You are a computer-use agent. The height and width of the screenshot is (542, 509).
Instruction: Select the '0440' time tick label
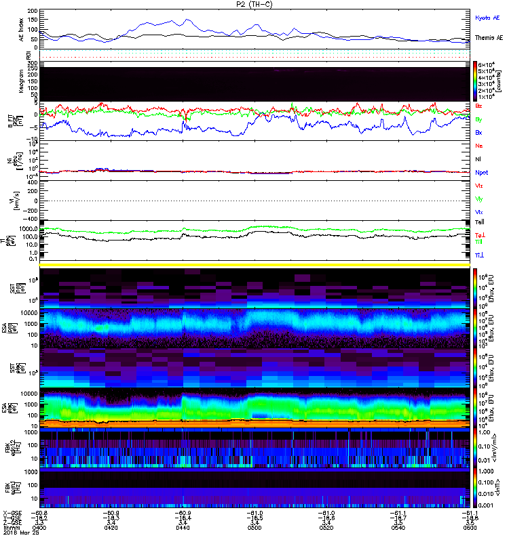(183, 528)
